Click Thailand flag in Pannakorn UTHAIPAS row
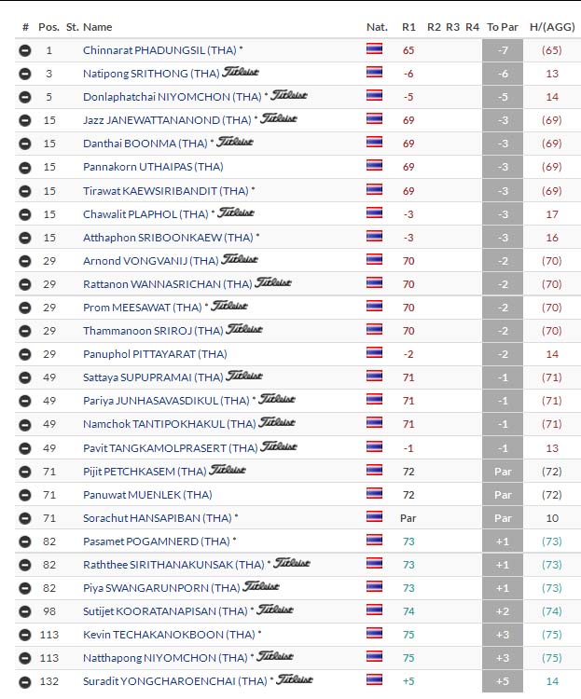 (x=374, y=167)
